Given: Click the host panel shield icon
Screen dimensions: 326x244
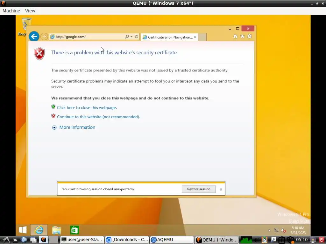Looking at the screenshot, I should click(x=290, y=240).
